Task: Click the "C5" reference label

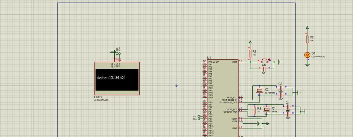Action: 264,65
